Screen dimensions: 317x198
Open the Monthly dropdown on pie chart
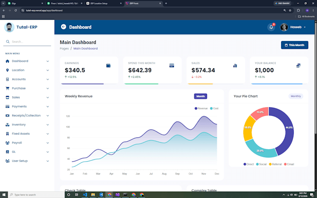(x=296, y=96)
